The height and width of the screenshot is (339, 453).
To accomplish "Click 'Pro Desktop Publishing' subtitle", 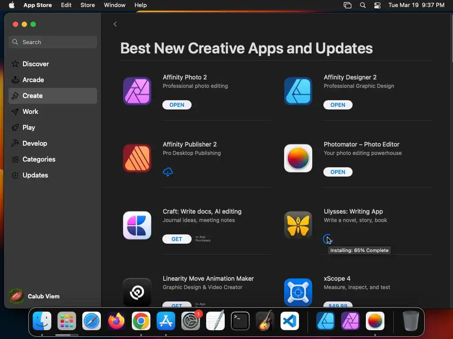I will (192, 153).
